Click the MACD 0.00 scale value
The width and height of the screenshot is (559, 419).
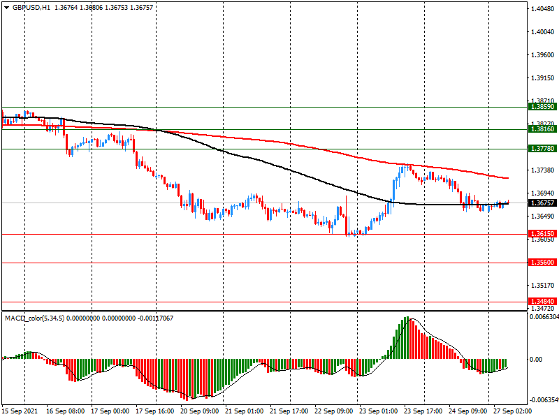click(536, 360)
